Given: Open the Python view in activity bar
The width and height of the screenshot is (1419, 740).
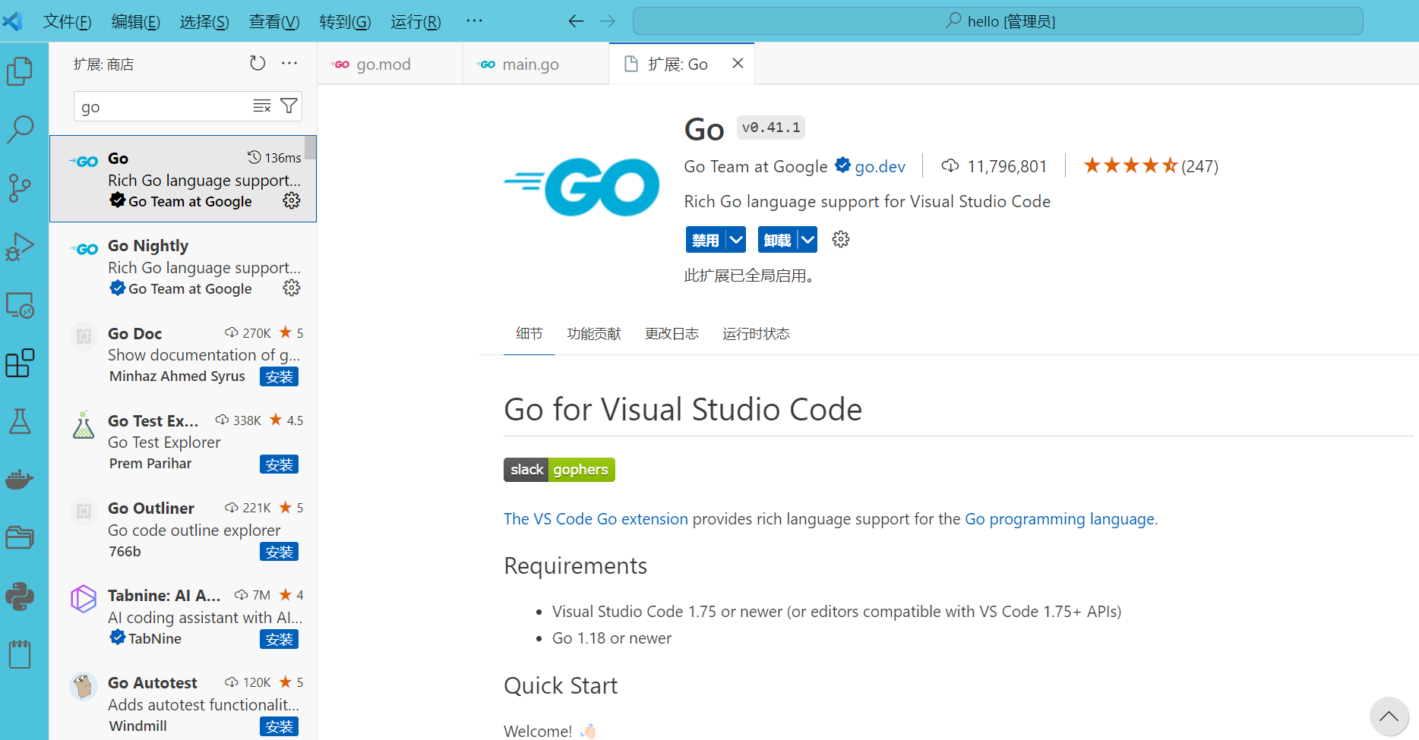Looking at the screenshot, I should pyautogui.click(x=20, y=597).
